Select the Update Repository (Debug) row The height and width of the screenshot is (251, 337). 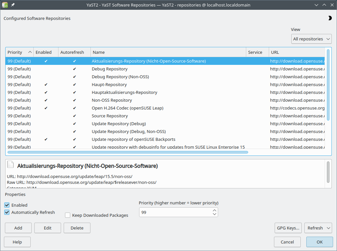click(x=165, y=124)
